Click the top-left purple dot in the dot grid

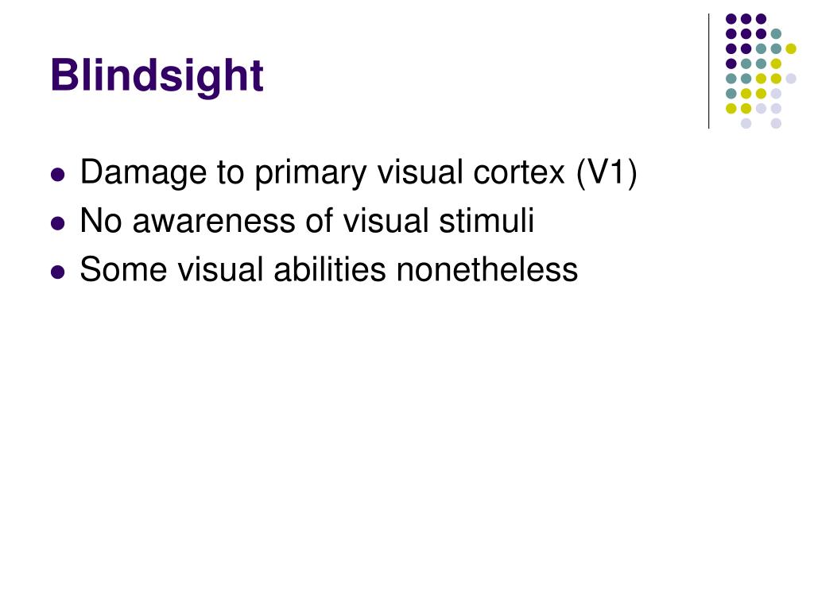(x=731, y=19)
